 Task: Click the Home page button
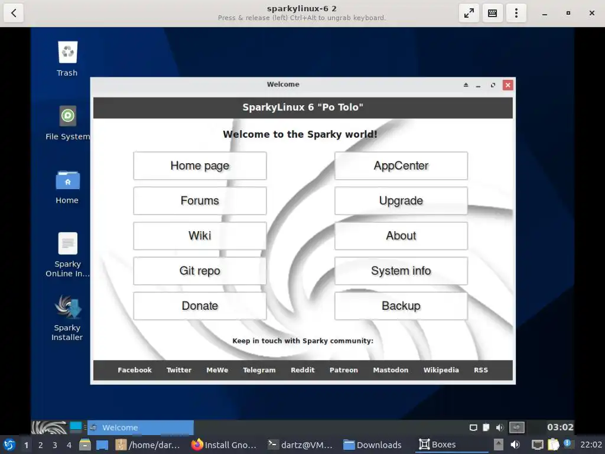(200, 166)
